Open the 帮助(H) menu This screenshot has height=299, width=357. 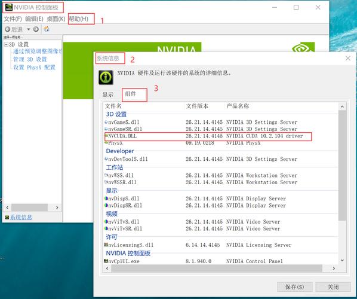[79, 19]
